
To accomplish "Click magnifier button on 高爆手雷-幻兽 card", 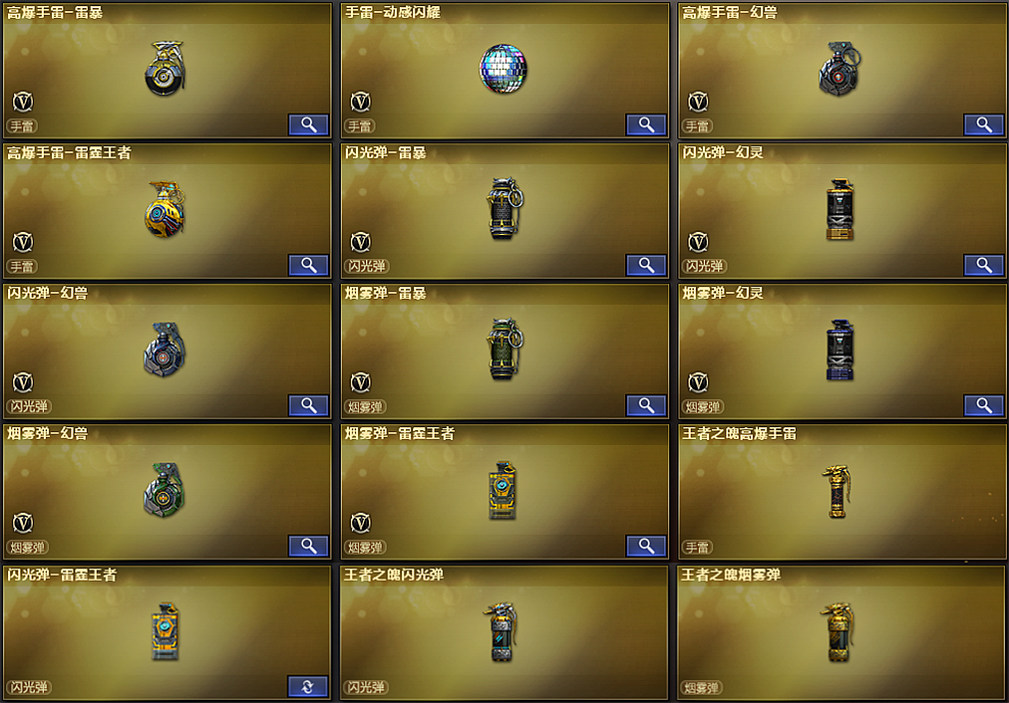I will click(x=983, y=124).
